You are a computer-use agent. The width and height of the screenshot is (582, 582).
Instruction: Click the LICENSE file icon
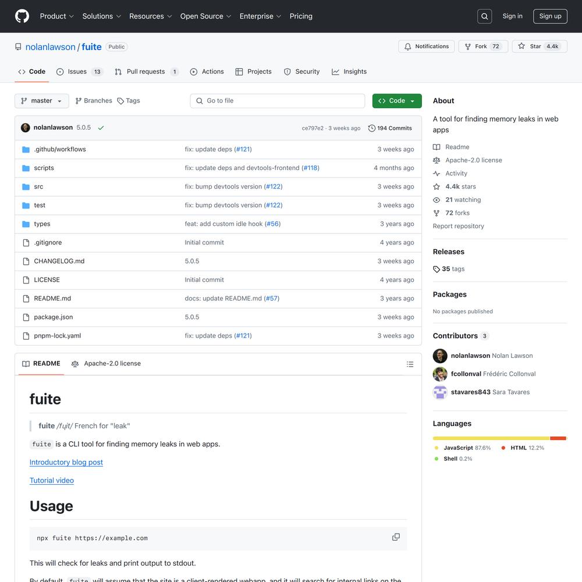(x=26, y=280)
